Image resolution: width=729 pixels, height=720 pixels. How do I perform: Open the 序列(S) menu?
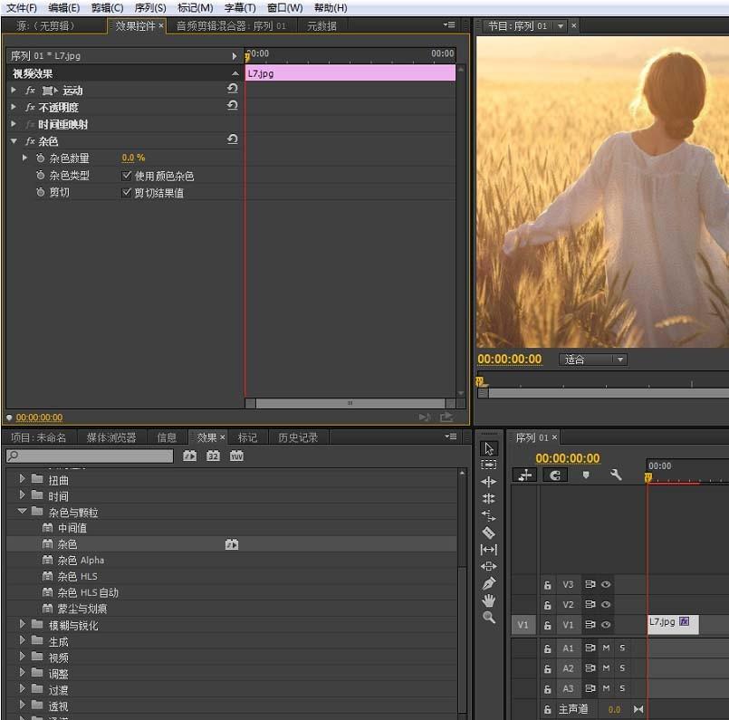pyautogui.click(x=150, y=7)
